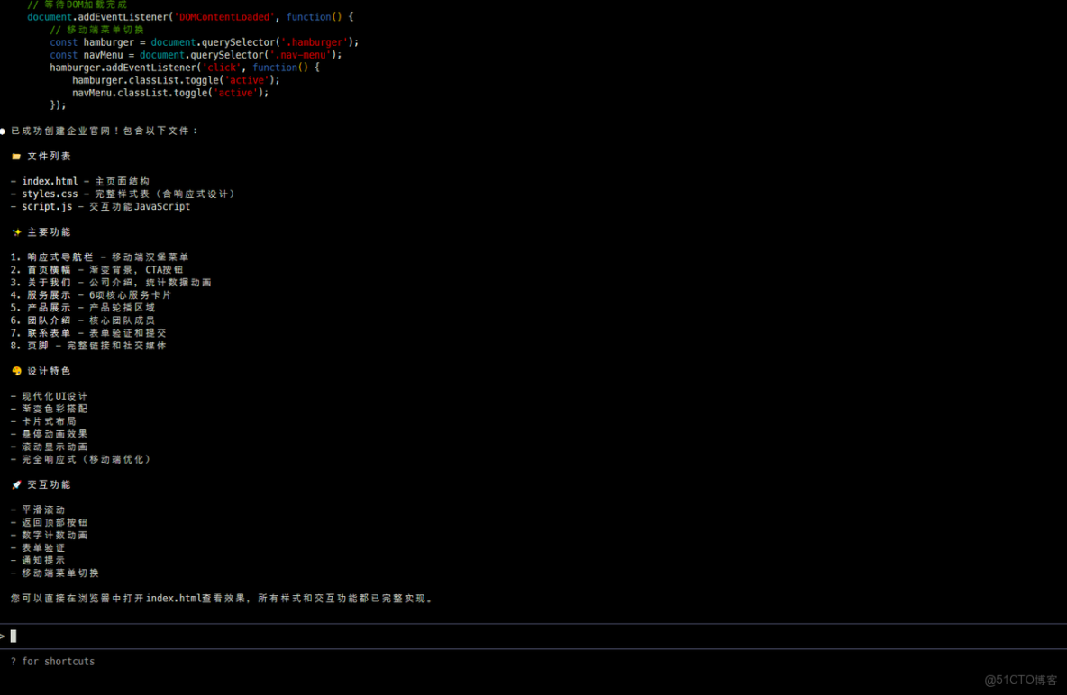Click the '数字计数动画' bullet

click(x=49, y=536)
